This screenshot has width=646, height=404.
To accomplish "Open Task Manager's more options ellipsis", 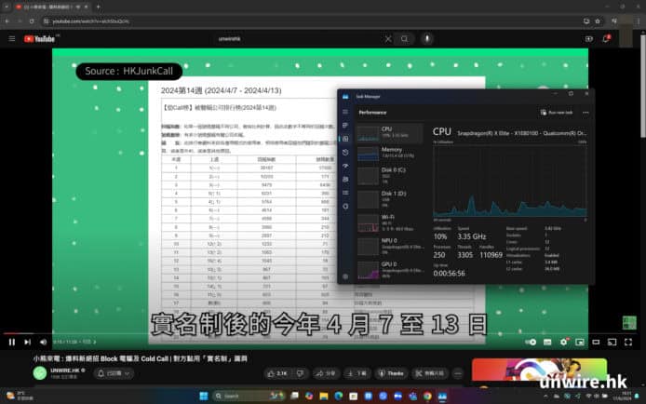I will tap(585, 112).
